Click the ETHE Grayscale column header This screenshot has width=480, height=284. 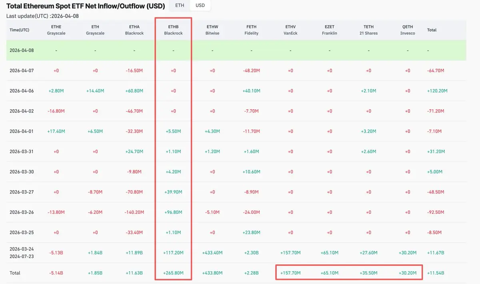tap(56, 30)
